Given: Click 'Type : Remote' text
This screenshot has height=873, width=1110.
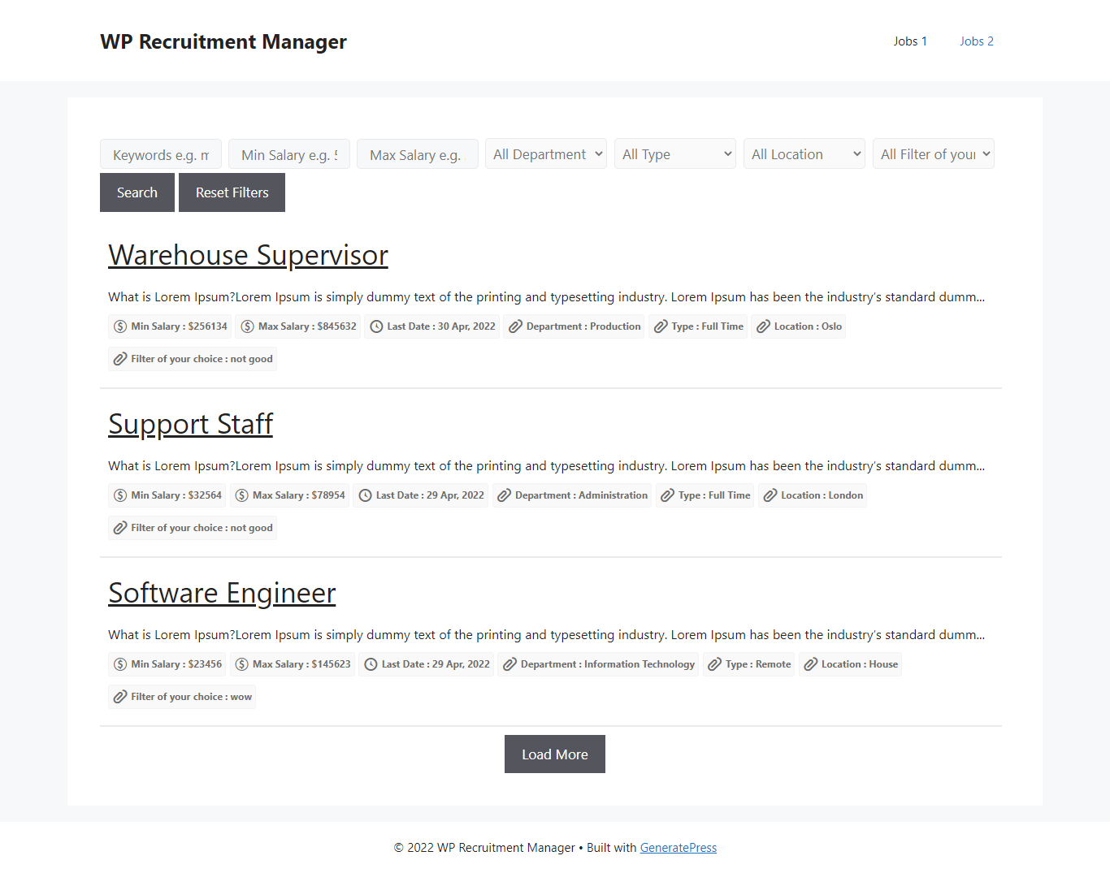Looking at the screenshot, I should (x=758, y=664).
